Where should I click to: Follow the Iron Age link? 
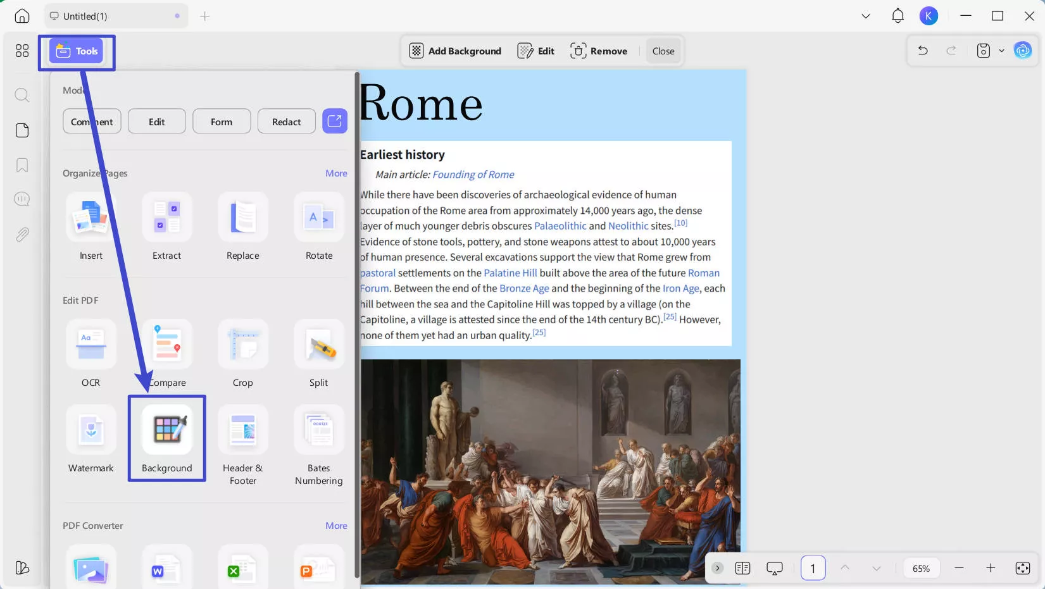point(681,288)
